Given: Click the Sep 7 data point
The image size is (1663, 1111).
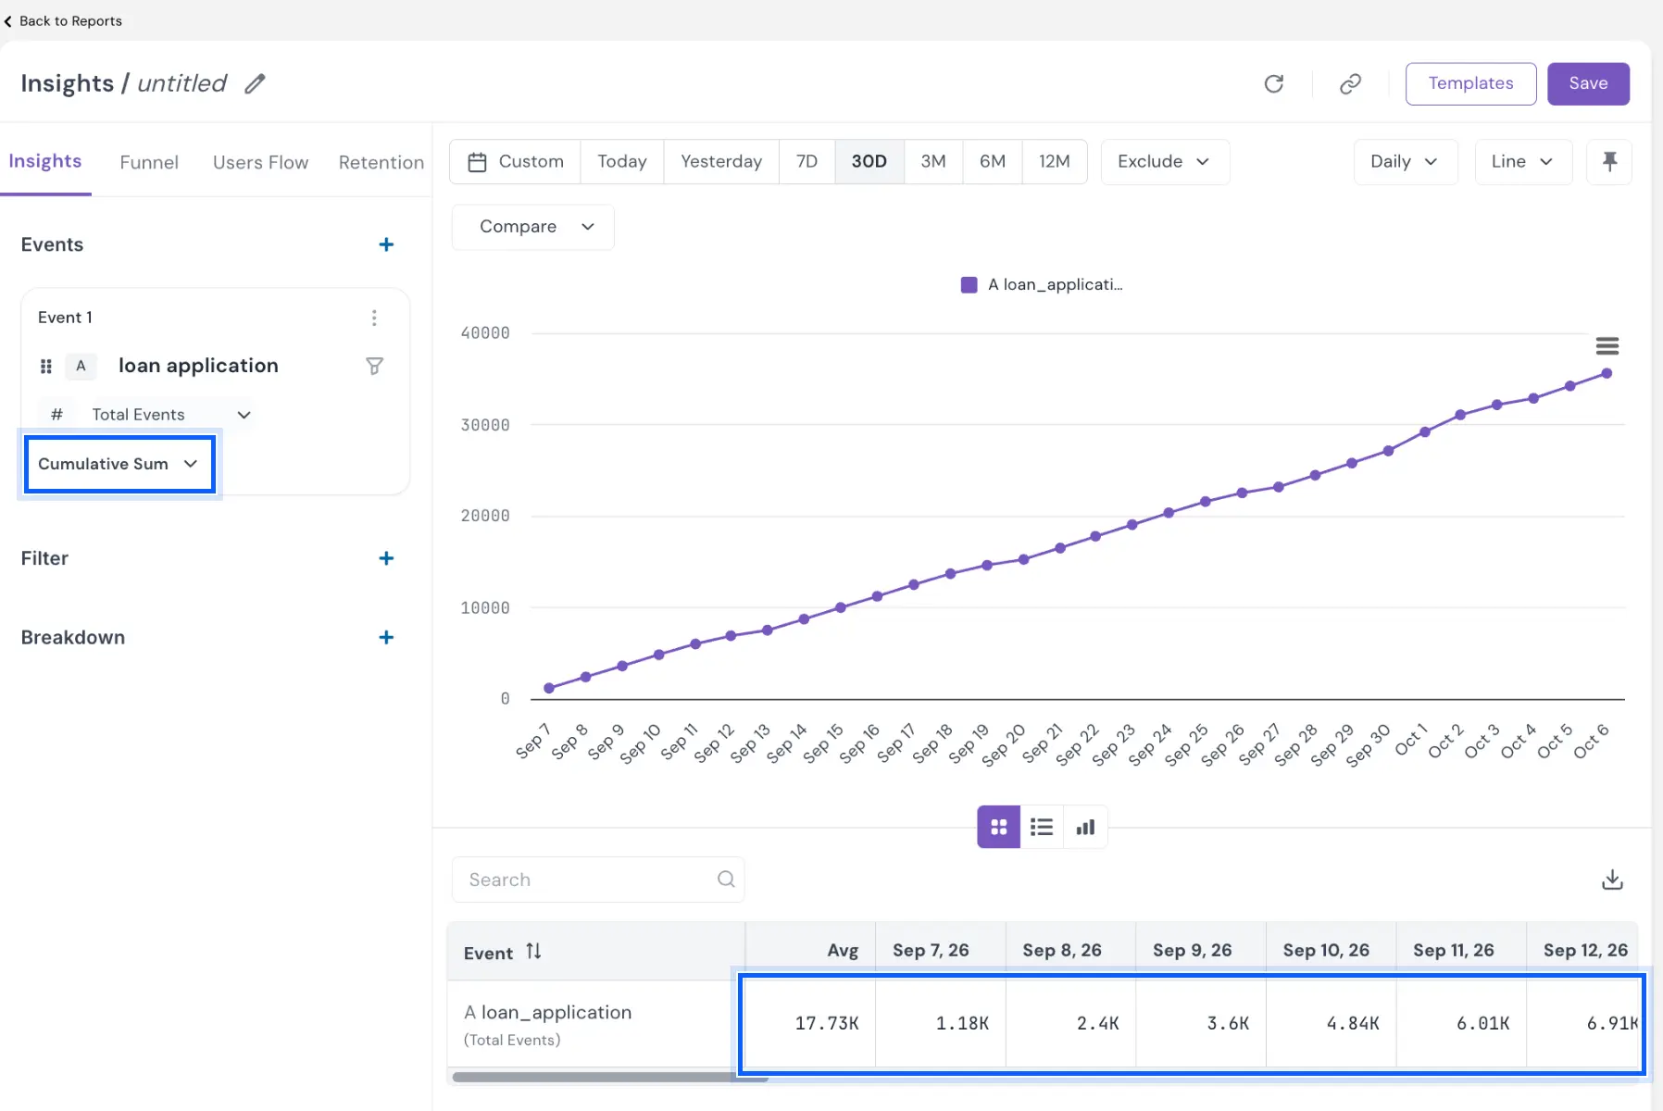Looking at the screenshot, I should pos(549,688).
